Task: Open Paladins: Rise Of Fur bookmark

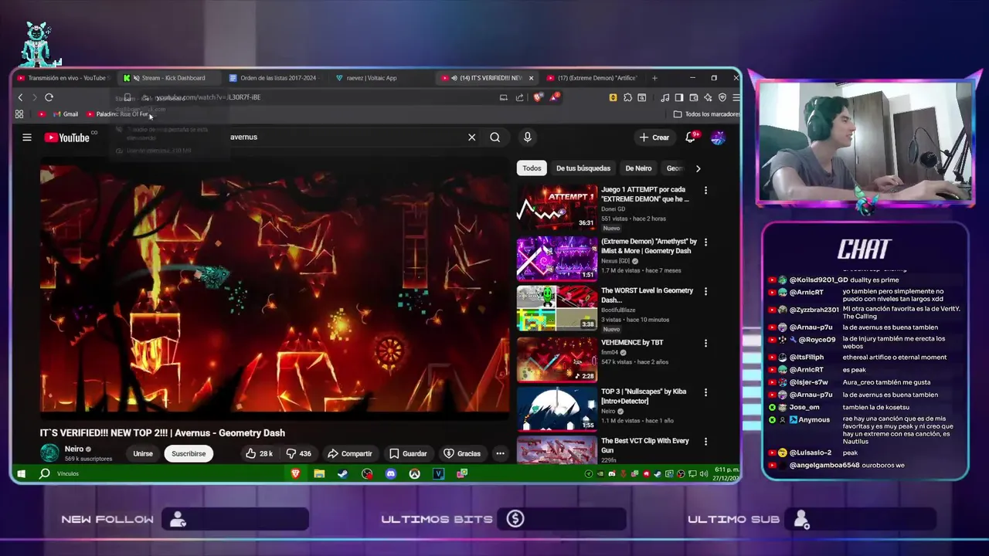Action: (117, 114)
